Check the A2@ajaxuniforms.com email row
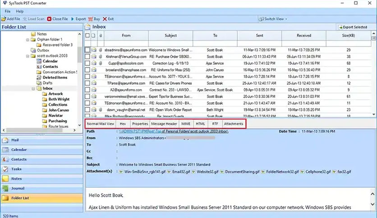The width and height of the screenshot is (377, 218). pyautogui.click(x=87, y=90)
